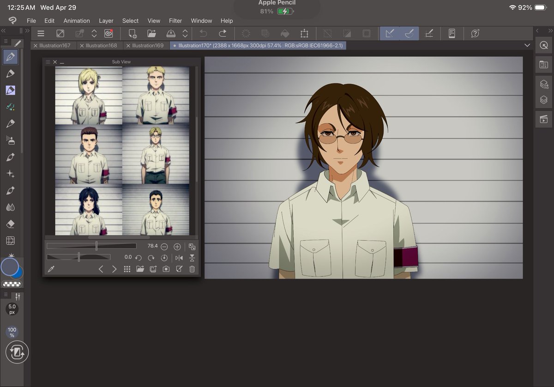Open the command bar hamburger menu
The width and height of the screenshot is (554, 387).
(x=41, y=33)
